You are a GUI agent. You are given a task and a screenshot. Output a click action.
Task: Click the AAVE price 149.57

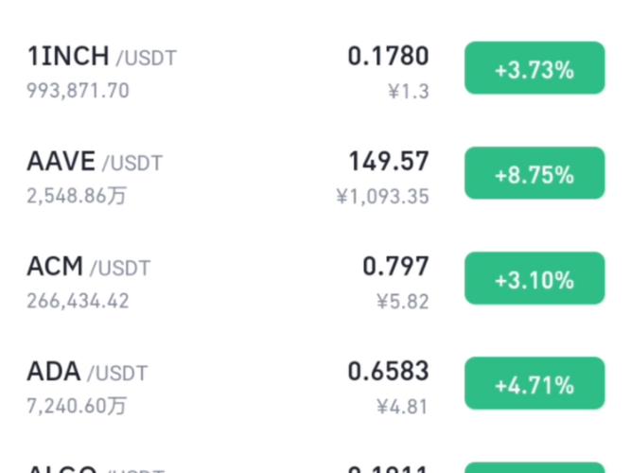pos(388,161)
